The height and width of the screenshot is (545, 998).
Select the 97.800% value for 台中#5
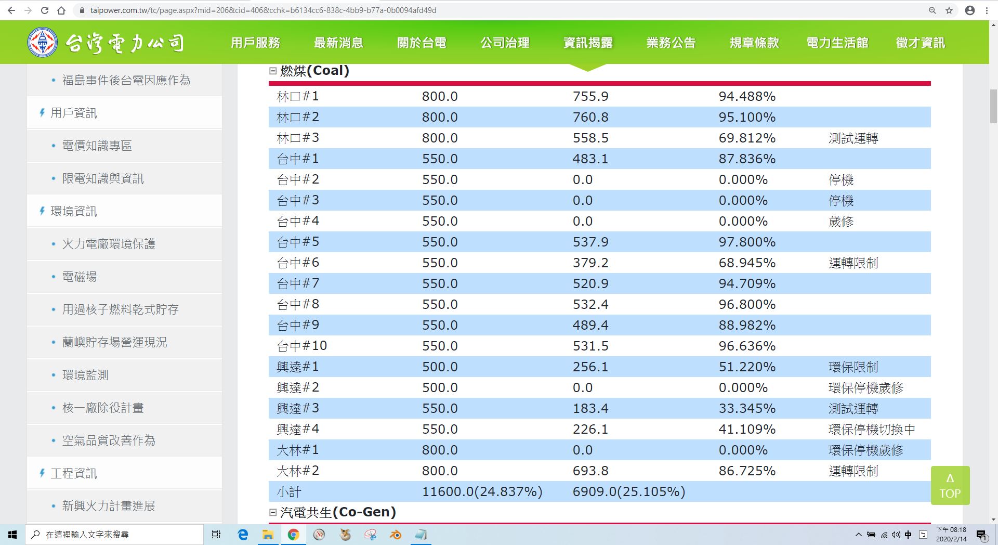coord(747,242)
